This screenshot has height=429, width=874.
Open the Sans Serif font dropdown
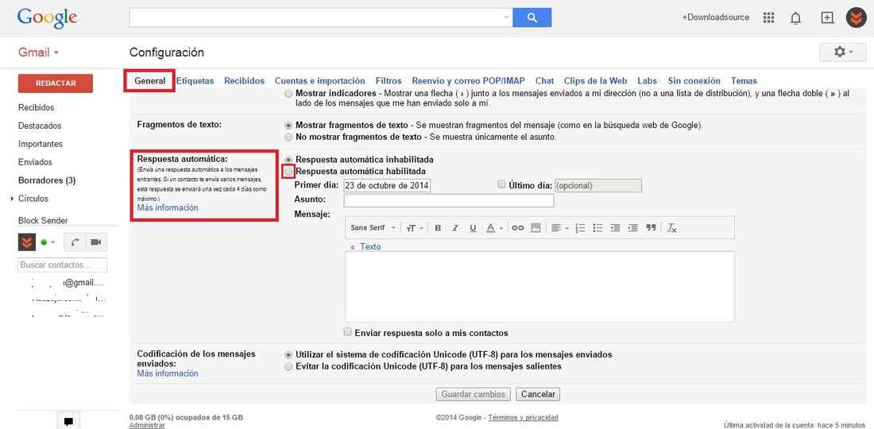point(373,228)
